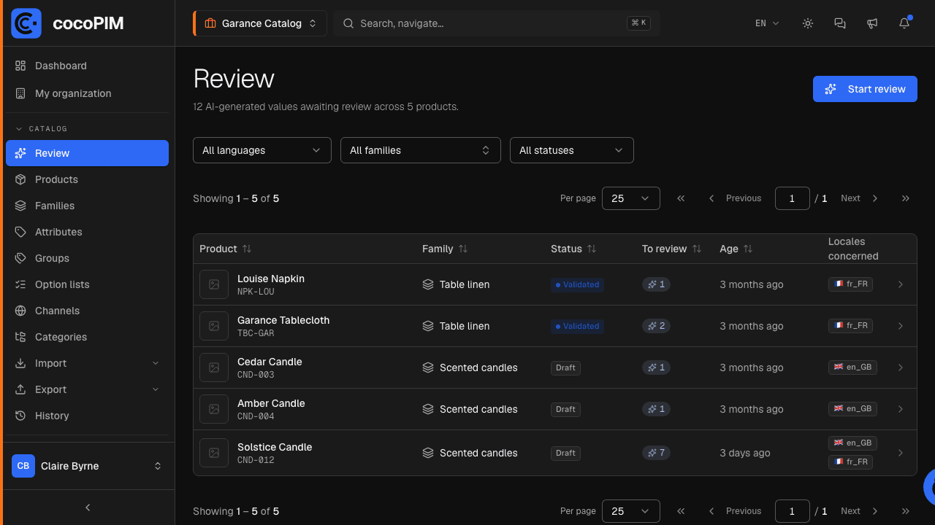
Task: Open History in sidebar
Action: click(87, 416)
